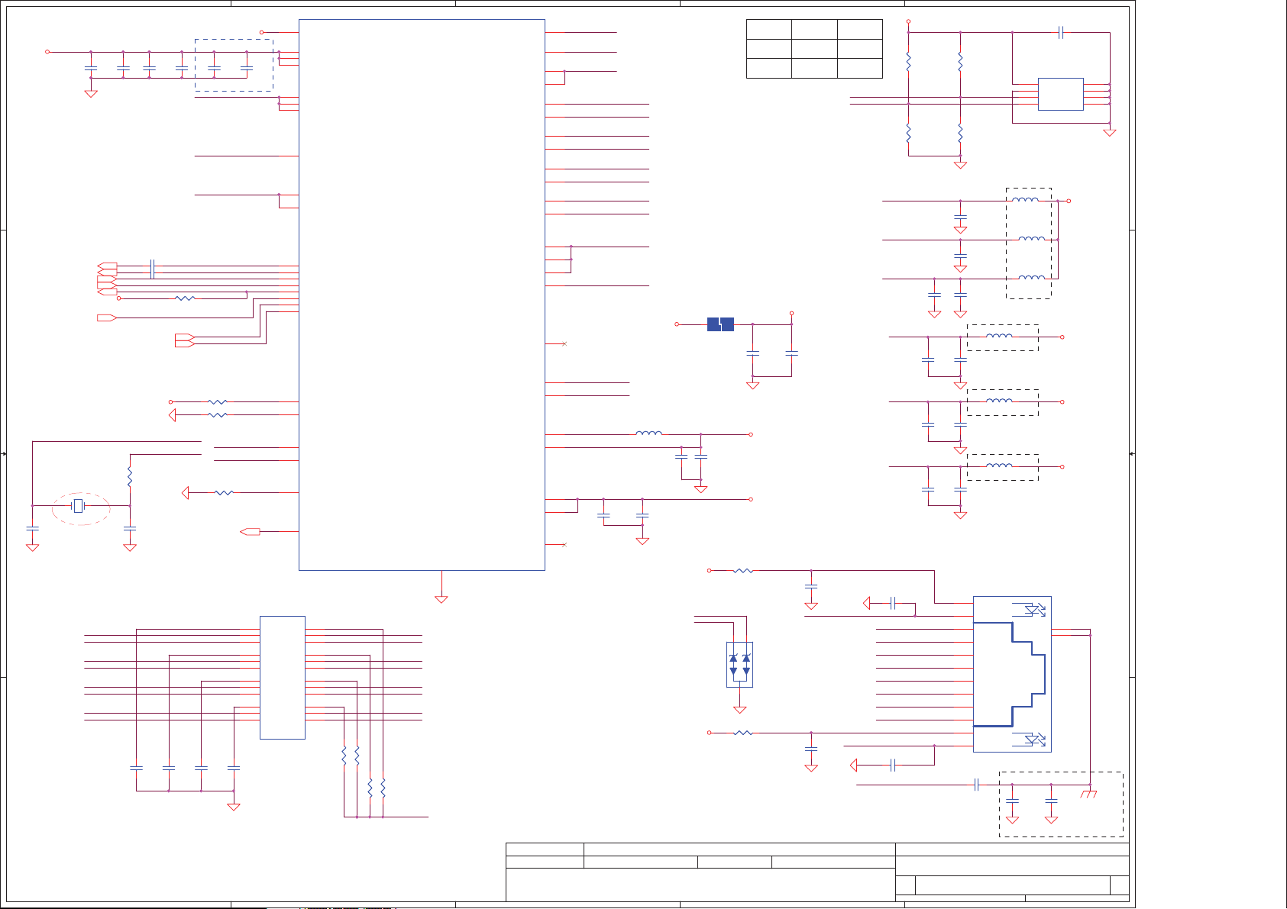Select the RJ45 jack outline symbol
The image size is (1287, 909).
(x=1012, y=674)
